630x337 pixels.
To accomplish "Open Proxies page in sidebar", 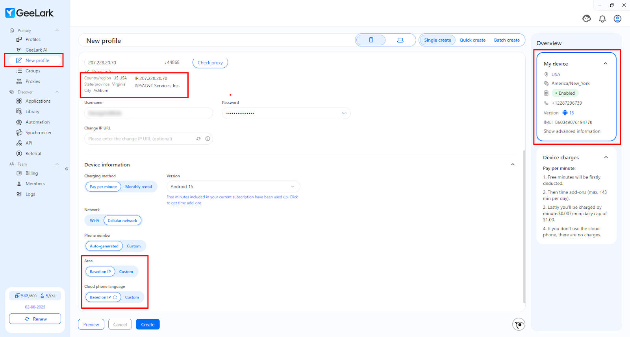I will click(x=33, y=81).
